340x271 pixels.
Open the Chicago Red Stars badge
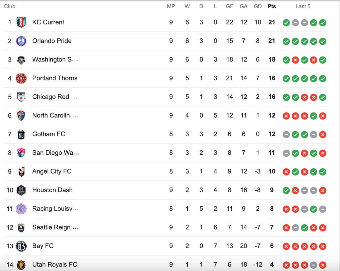pyautogui.click(x=21, y=97)
